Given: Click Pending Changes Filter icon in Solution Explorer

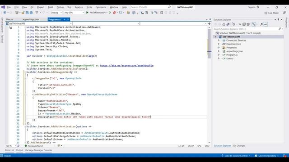Looking at the screenshot, I should 234,24.
